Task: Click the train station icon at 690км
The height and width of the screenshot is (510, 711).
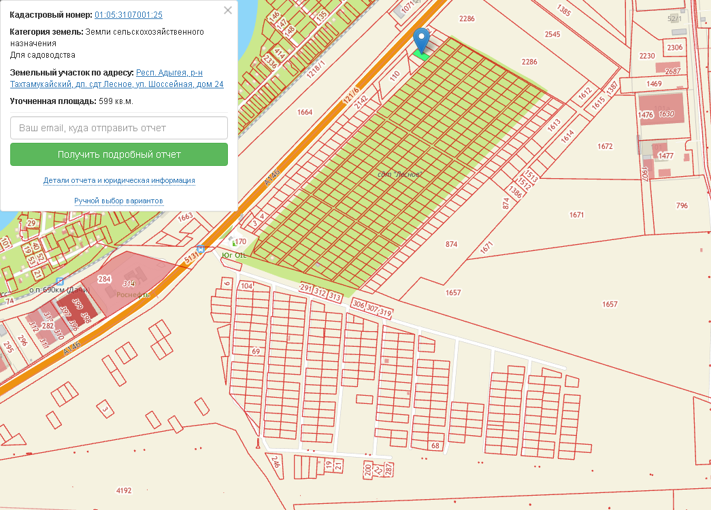Action: click(x=59, y=282)
